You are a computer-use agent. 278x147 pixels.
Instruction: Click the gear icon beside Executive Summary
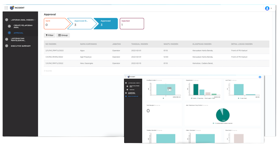(6, 46)
